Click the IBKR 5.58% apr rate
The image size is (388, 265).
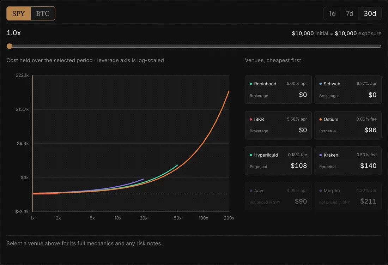click(297, 119)
